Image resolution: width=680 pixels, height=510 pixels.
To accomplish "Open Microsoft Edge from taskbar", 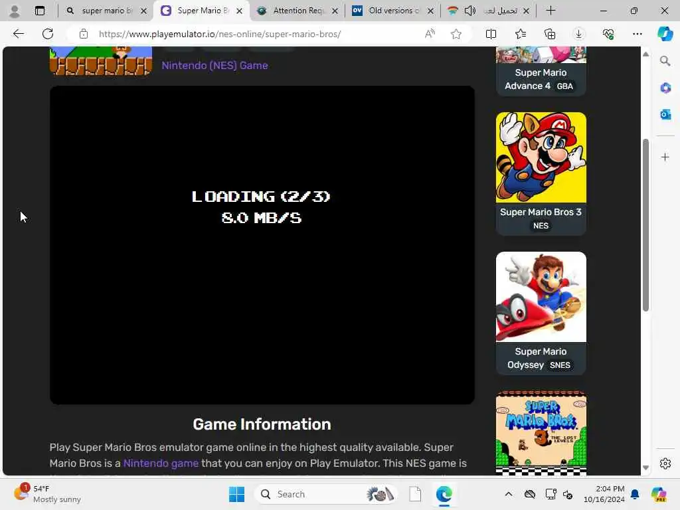I will (444, 494).
